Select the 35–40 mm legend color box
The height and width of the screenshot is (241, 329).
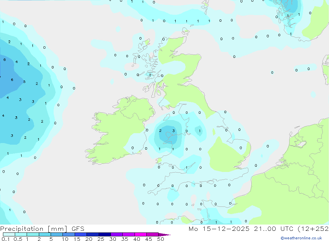[x=129, y=234]
